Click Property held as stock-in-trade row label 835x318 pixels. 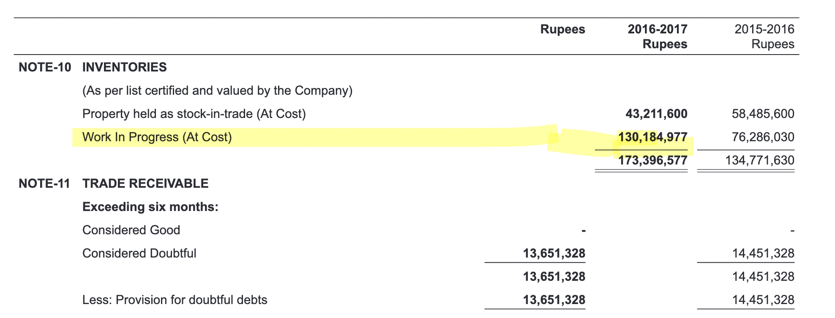(x=194, y=114)
